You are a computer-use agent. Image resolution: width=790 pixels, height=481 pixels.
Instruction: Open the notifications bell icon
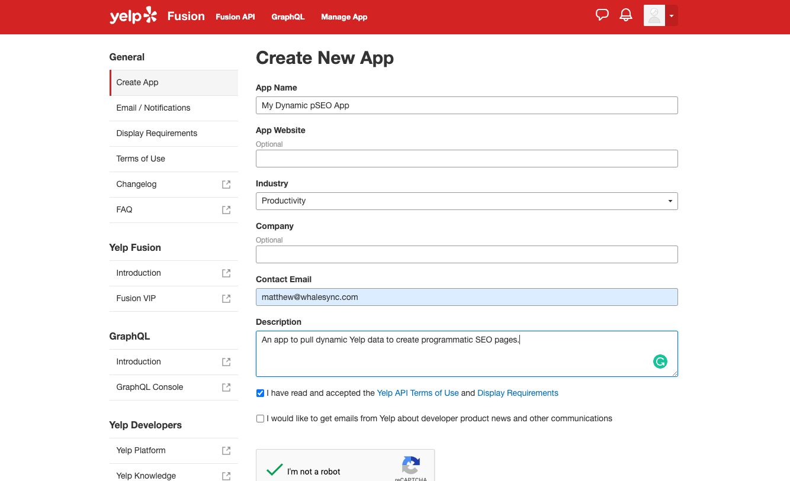click(626, 15)
